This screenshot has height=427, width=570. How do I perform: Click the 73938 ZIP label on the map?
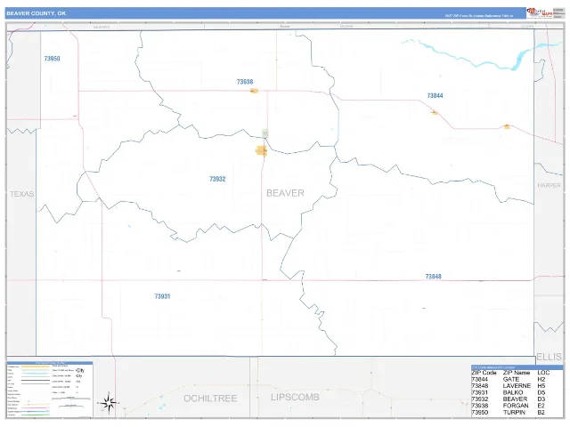[x=245, y=82]
